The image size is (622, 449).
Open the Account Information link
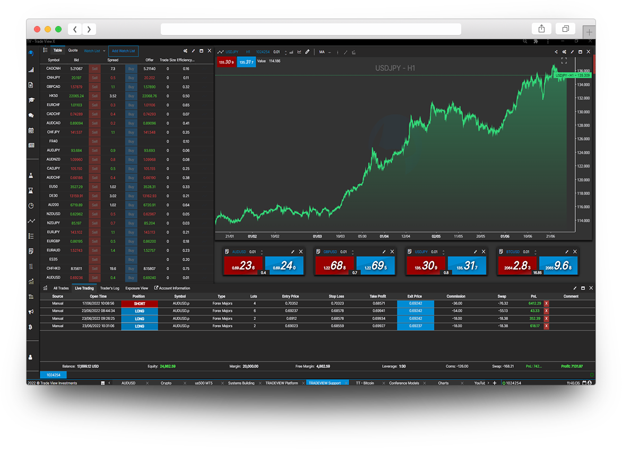click(x=172, y=288)
